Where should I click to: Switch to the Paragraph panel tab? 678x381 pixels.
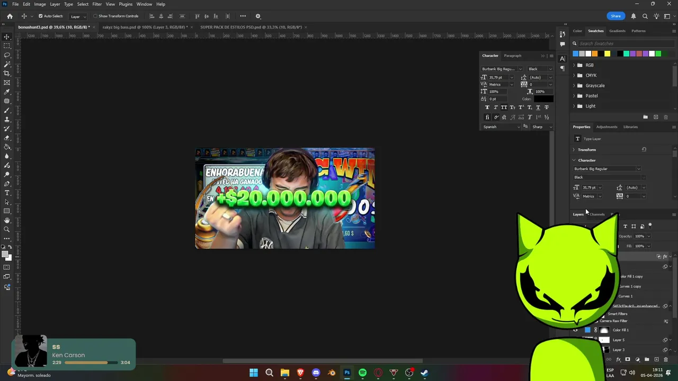(512, 56)
